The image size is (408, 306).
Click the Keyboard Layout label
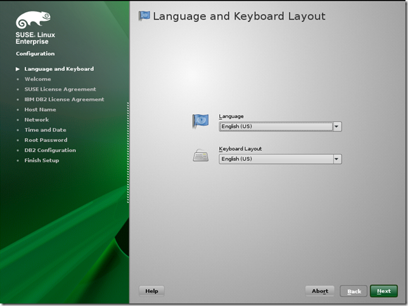pos(240,149)
